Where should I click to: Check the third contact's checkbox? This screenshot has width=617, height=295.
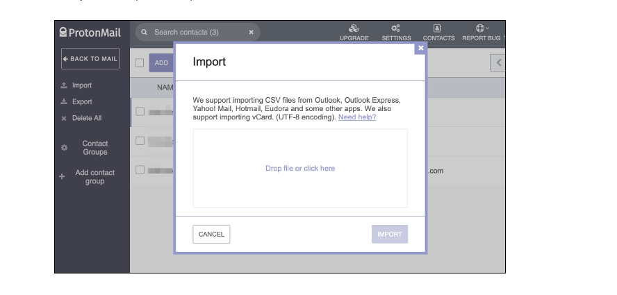[x=140, y=170]
